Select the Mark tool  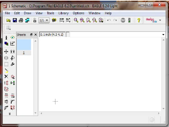[x=12, y=44]
